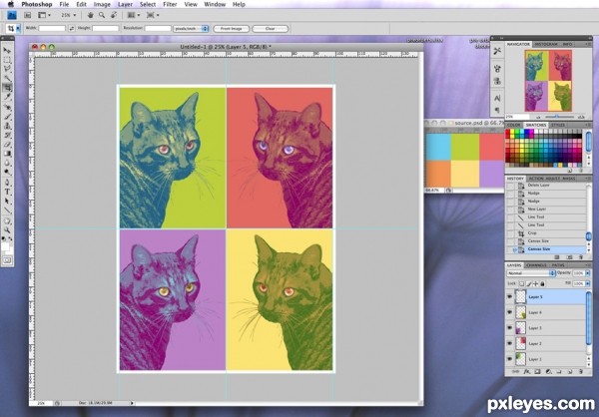Switch to the Color tab

point(514,125)
